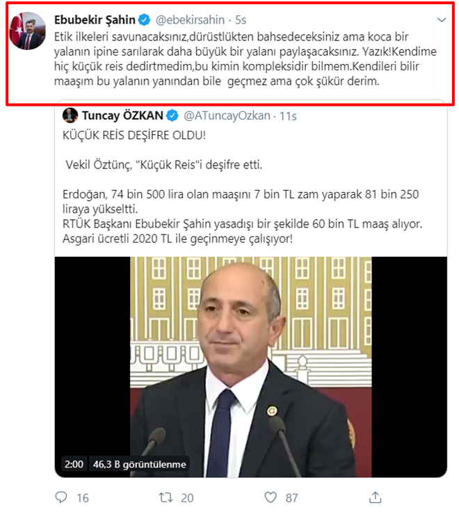
Task: Click the retweet arrows icon
Action: click(166, 497)
